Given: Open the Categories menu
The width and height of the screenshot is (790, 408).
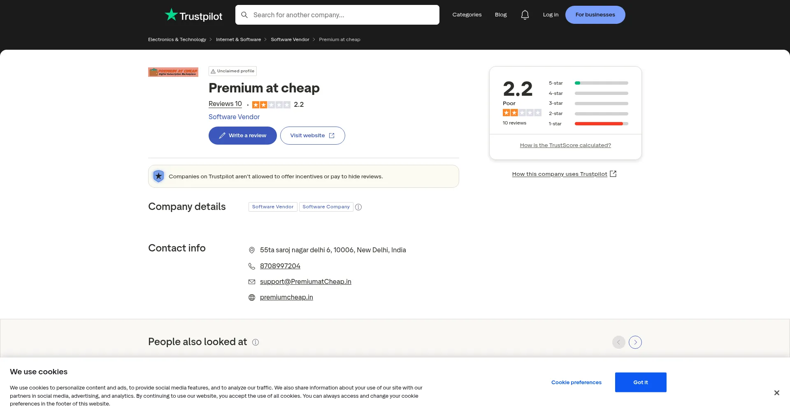Looking at the screenshot, I should [x=467, y=15].
